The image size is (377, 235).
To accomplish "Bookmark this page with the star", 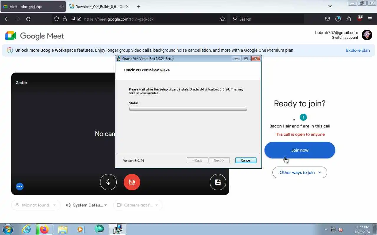I will [x=223, y=19].
